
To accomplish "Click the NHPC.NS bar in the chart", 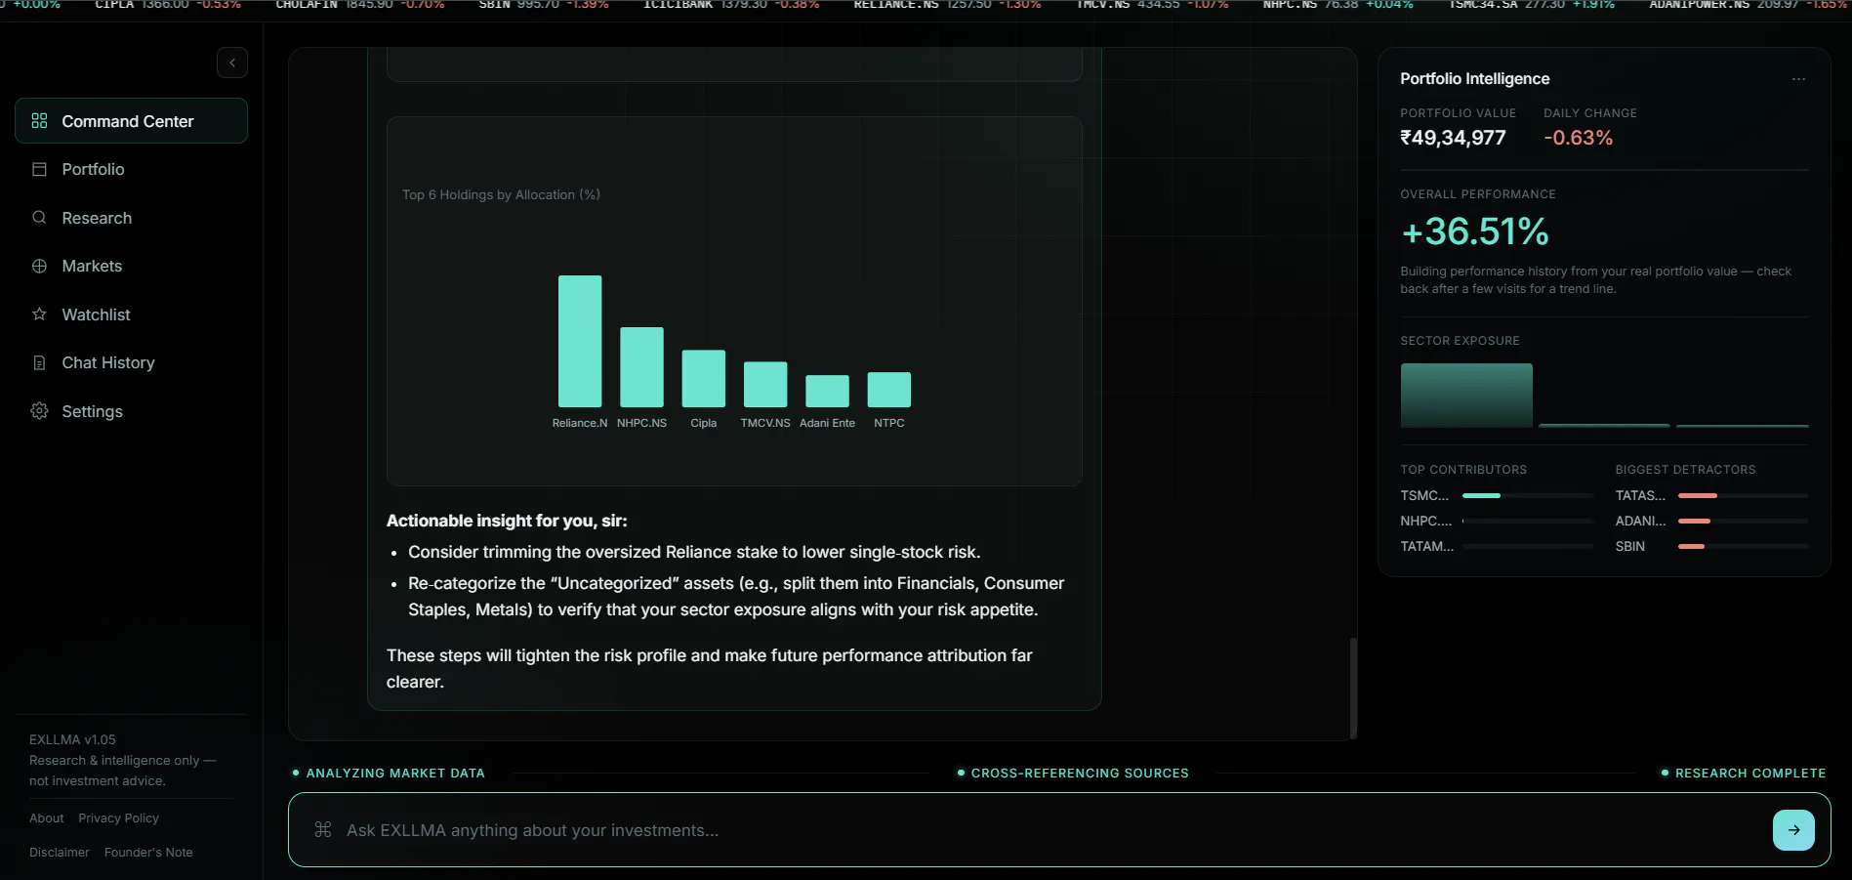I will coord(641,367).
